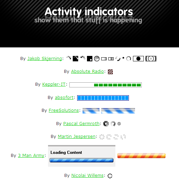Click the first light gray spinner by Martin Jespersen
179x183 pixels.
coord(102,137)
